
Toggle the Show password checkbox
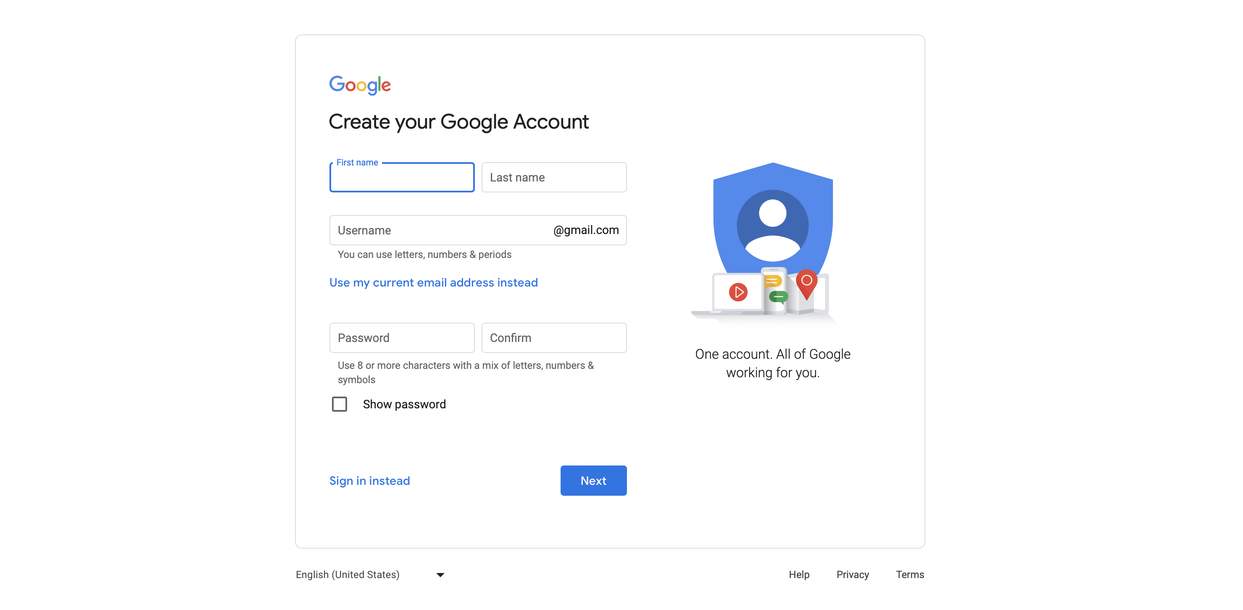click(339, 404)
